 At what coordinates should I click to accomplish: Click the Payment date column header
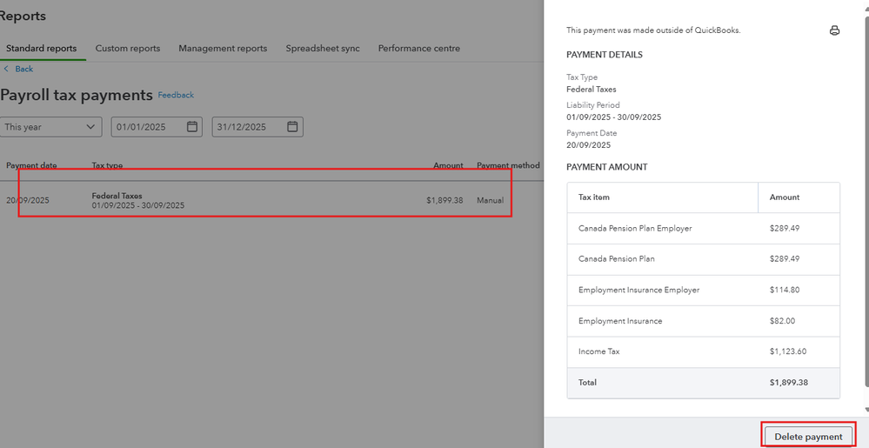[31, 165]
